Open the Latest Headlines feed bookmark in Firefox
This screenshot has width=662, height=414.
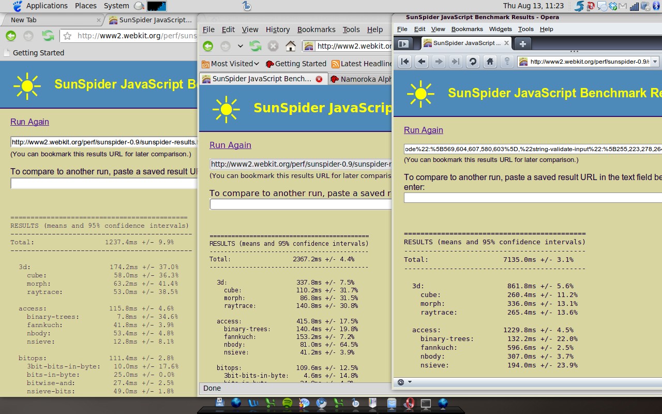pyautogui.click(x=362, y=64)
